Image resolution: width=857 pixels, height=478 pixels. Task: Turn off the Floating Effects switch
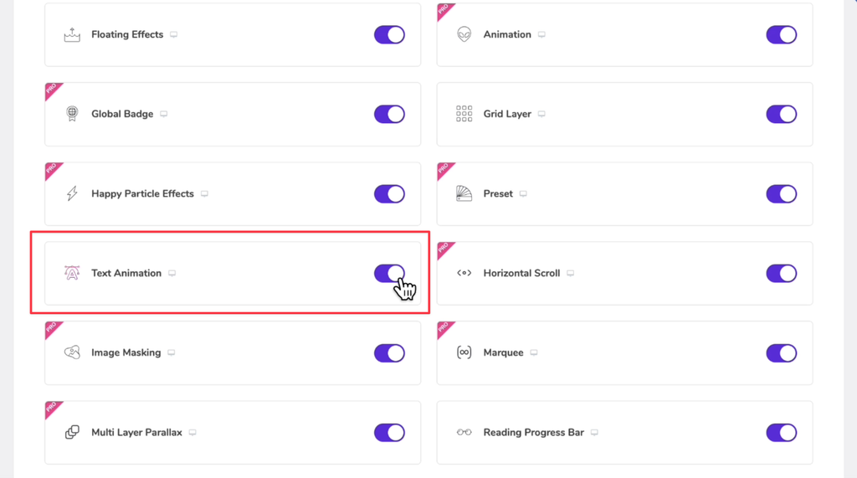coord(389,34)
